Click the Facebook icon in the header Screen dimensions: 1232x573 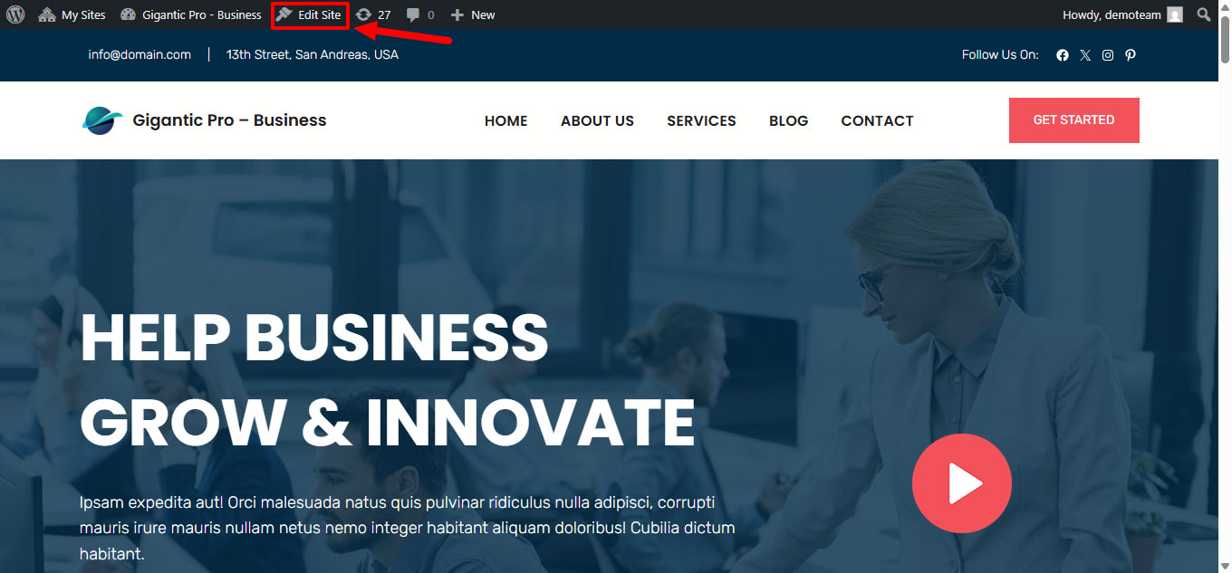click(1063, 55)
